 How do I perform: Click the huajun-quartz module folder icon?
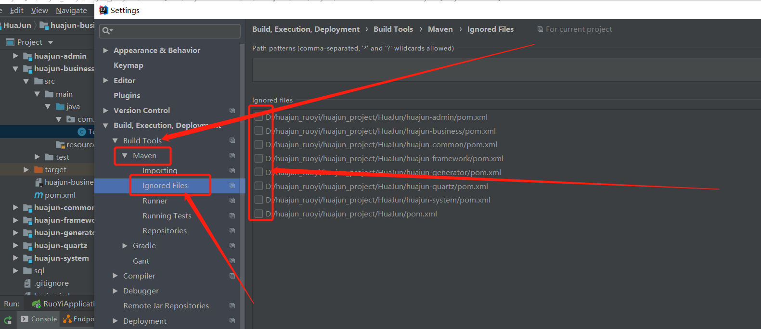(x=27, y=246)
